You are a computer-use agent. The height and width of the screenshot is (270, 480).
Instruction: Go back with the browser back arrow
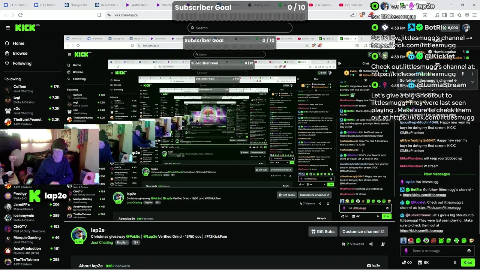[5, 15]
